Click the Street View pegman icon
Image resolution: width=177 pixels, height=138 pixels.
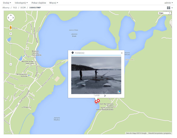tap(11, 28)
